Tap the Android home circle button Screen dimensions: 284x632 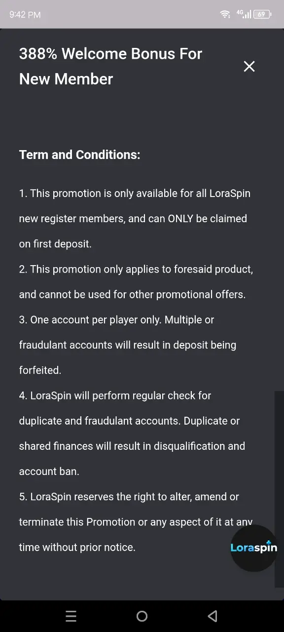[142, 616]
